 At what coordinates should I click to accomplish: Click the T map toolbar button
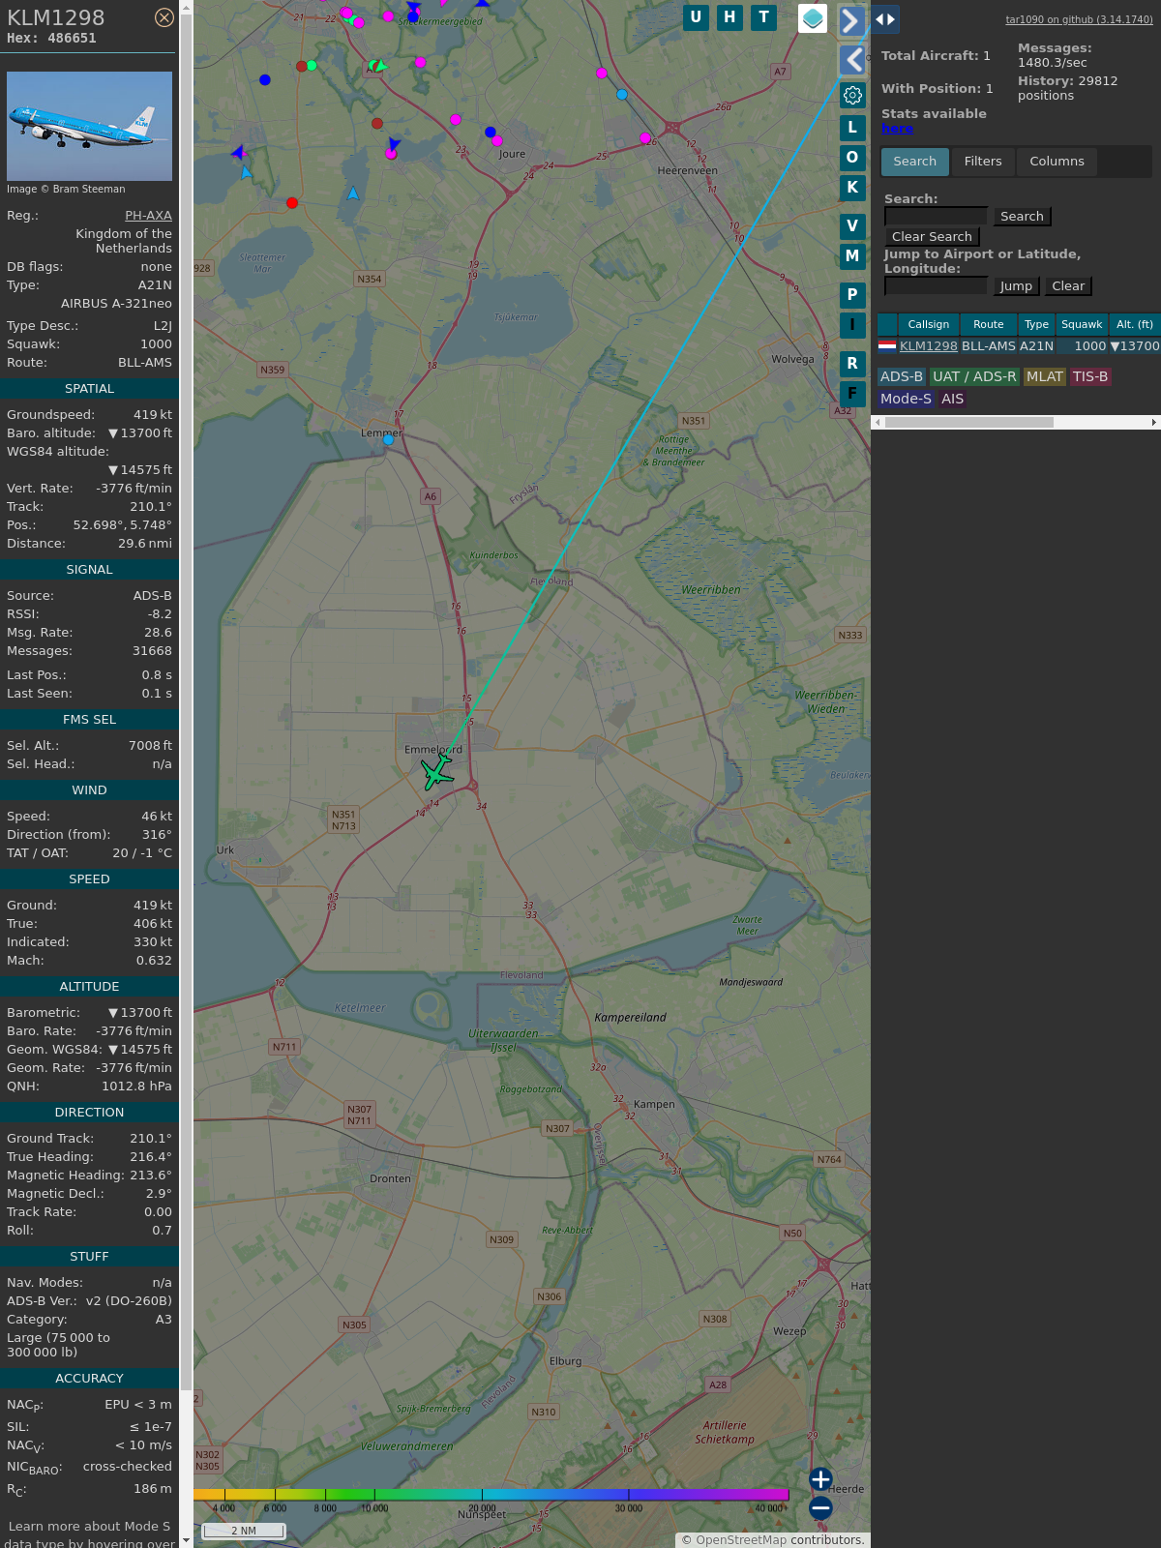763,17
